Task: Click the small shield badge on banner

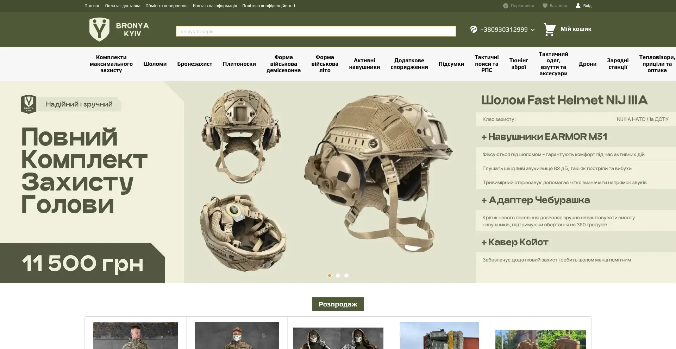Action: click(29, 104)
